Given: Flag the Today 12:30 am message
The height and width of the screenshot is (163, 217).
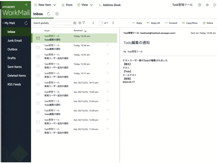Looking at the screenshot, I should [x=108, y=64].
